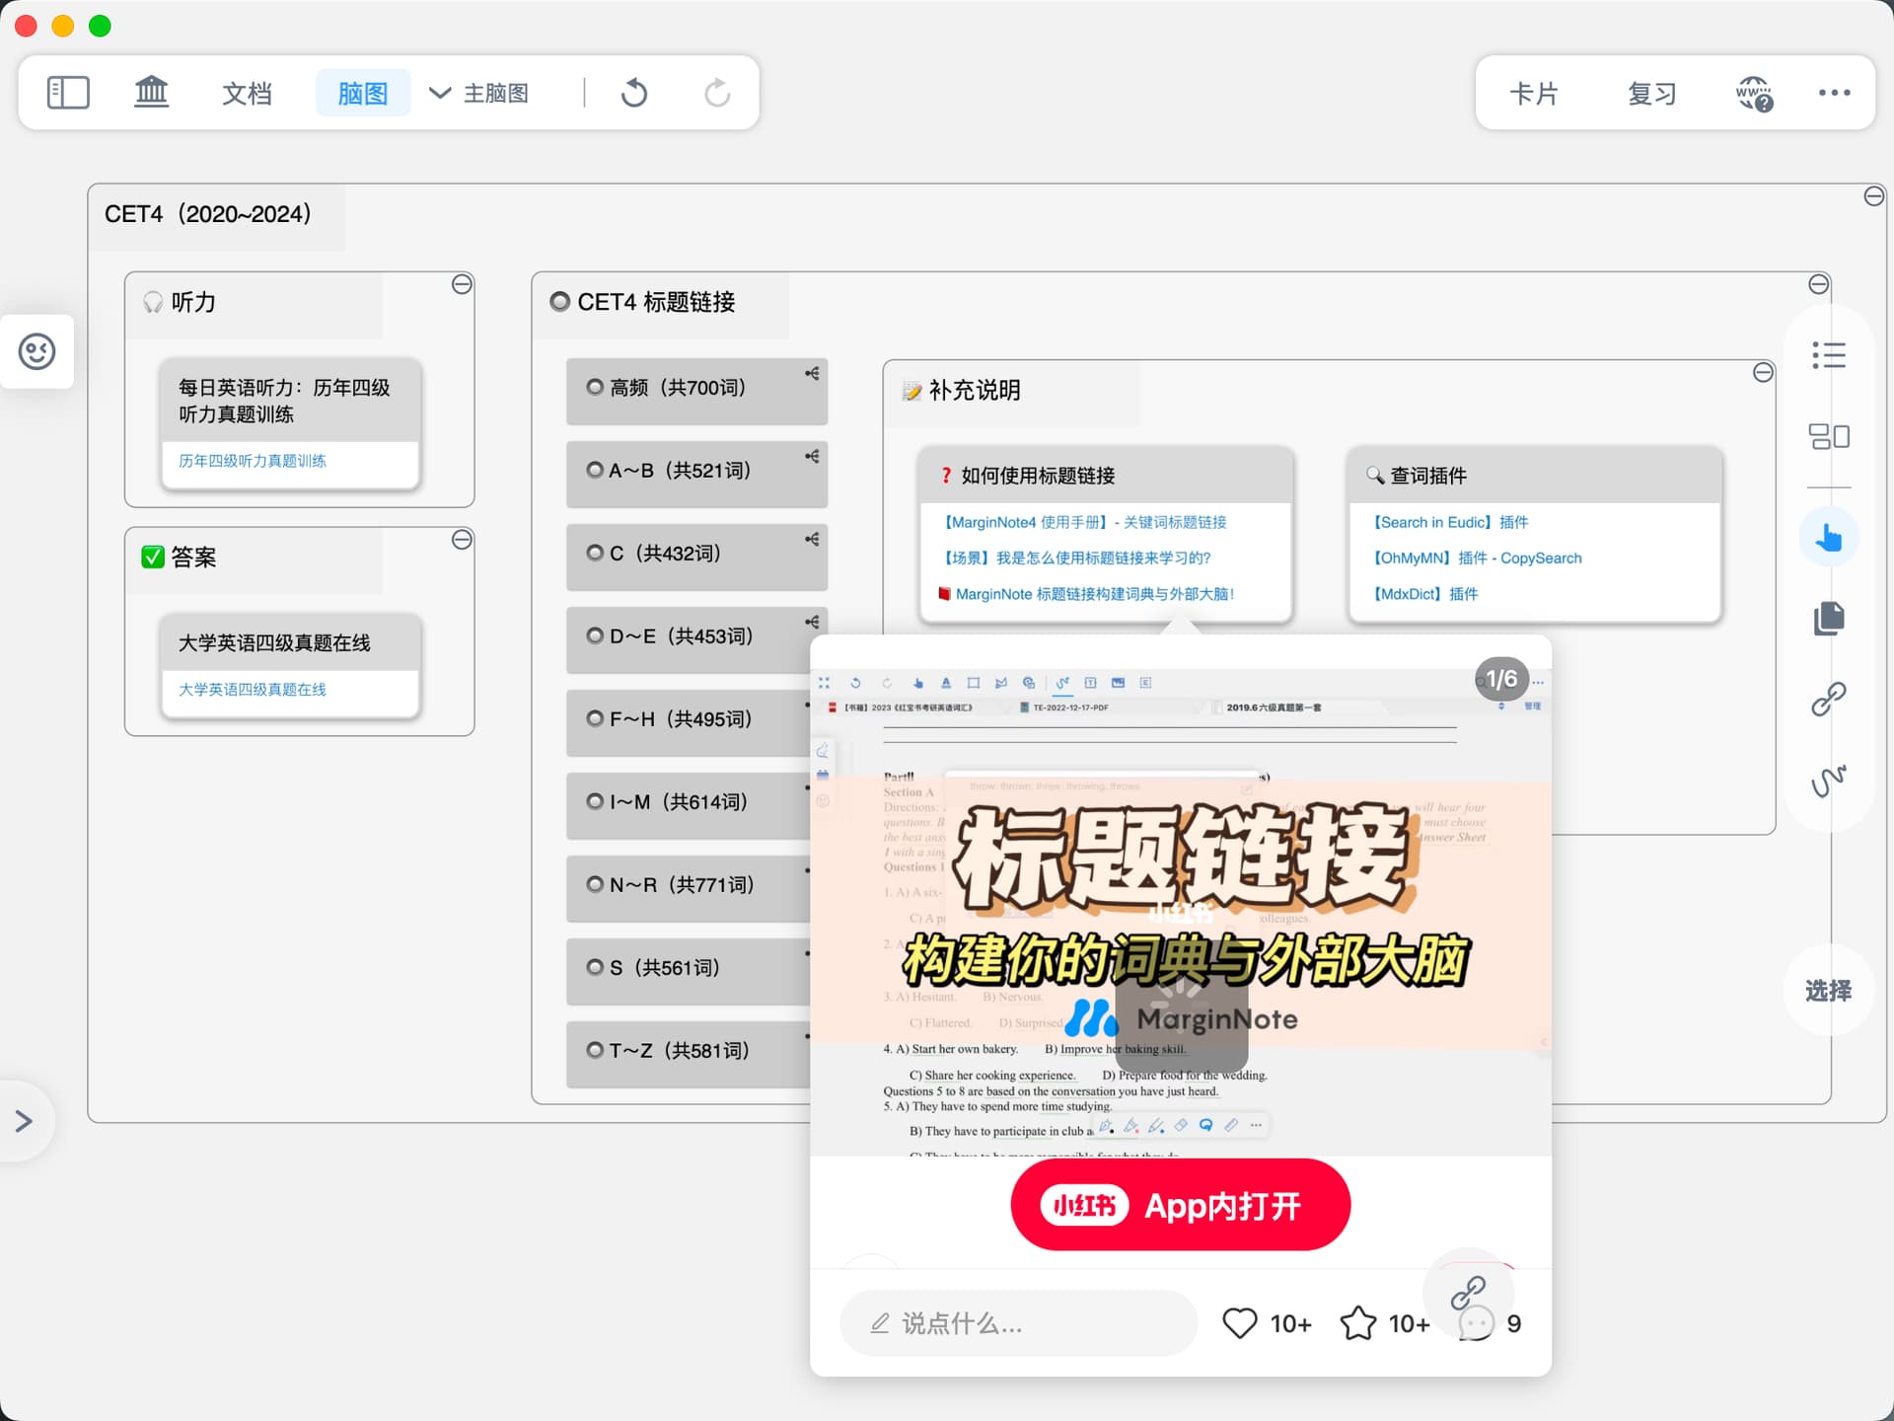Image resolution: width=1894 pixels, height=1421 pixels.
Task: Click the 说点什么 comment field
Action: pyautogui.click(x=1018, y=1323)
